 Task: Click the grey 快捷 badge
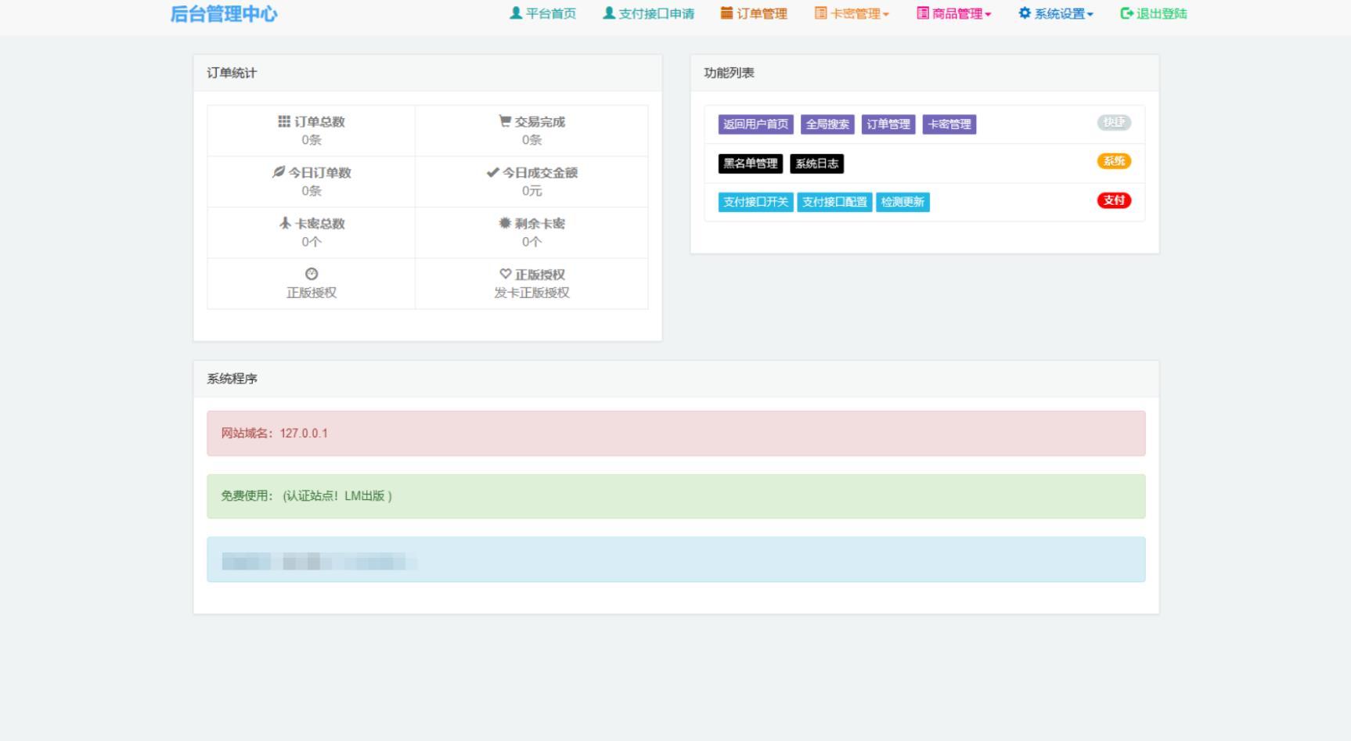[x=1114, y=123]
